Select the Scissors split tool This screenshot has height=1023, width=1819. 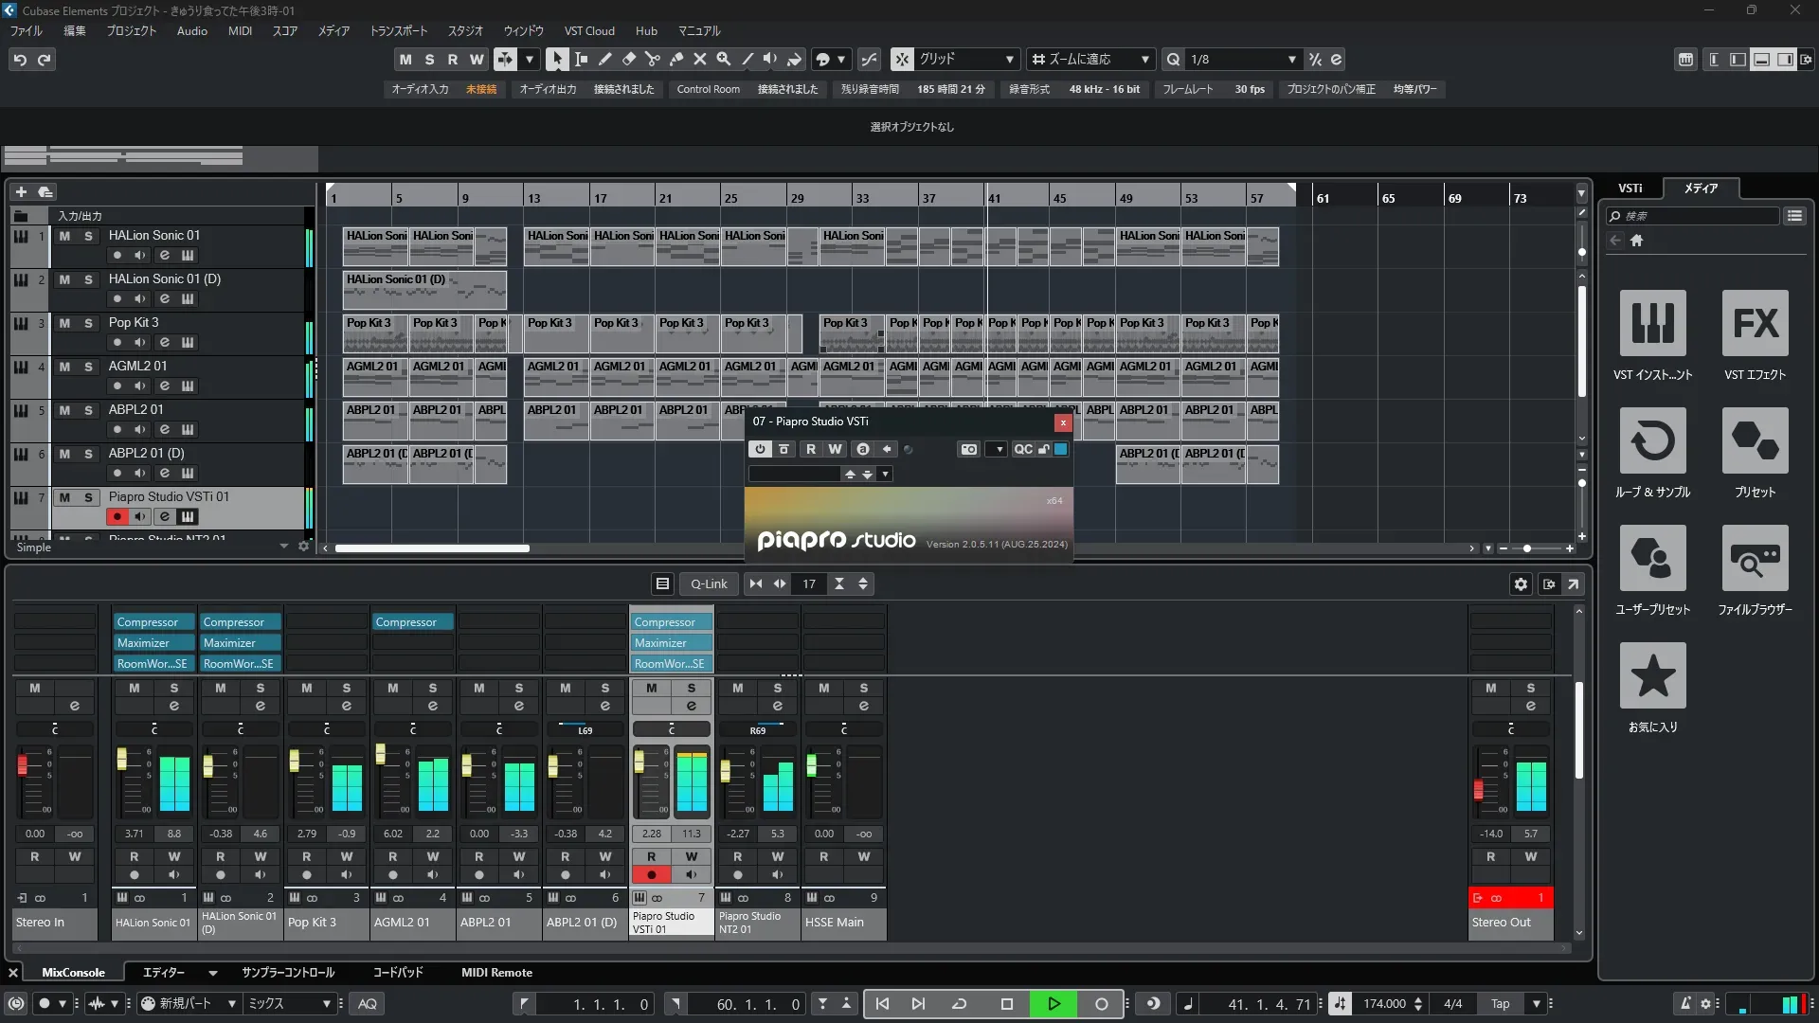click(x=652, y=59)
